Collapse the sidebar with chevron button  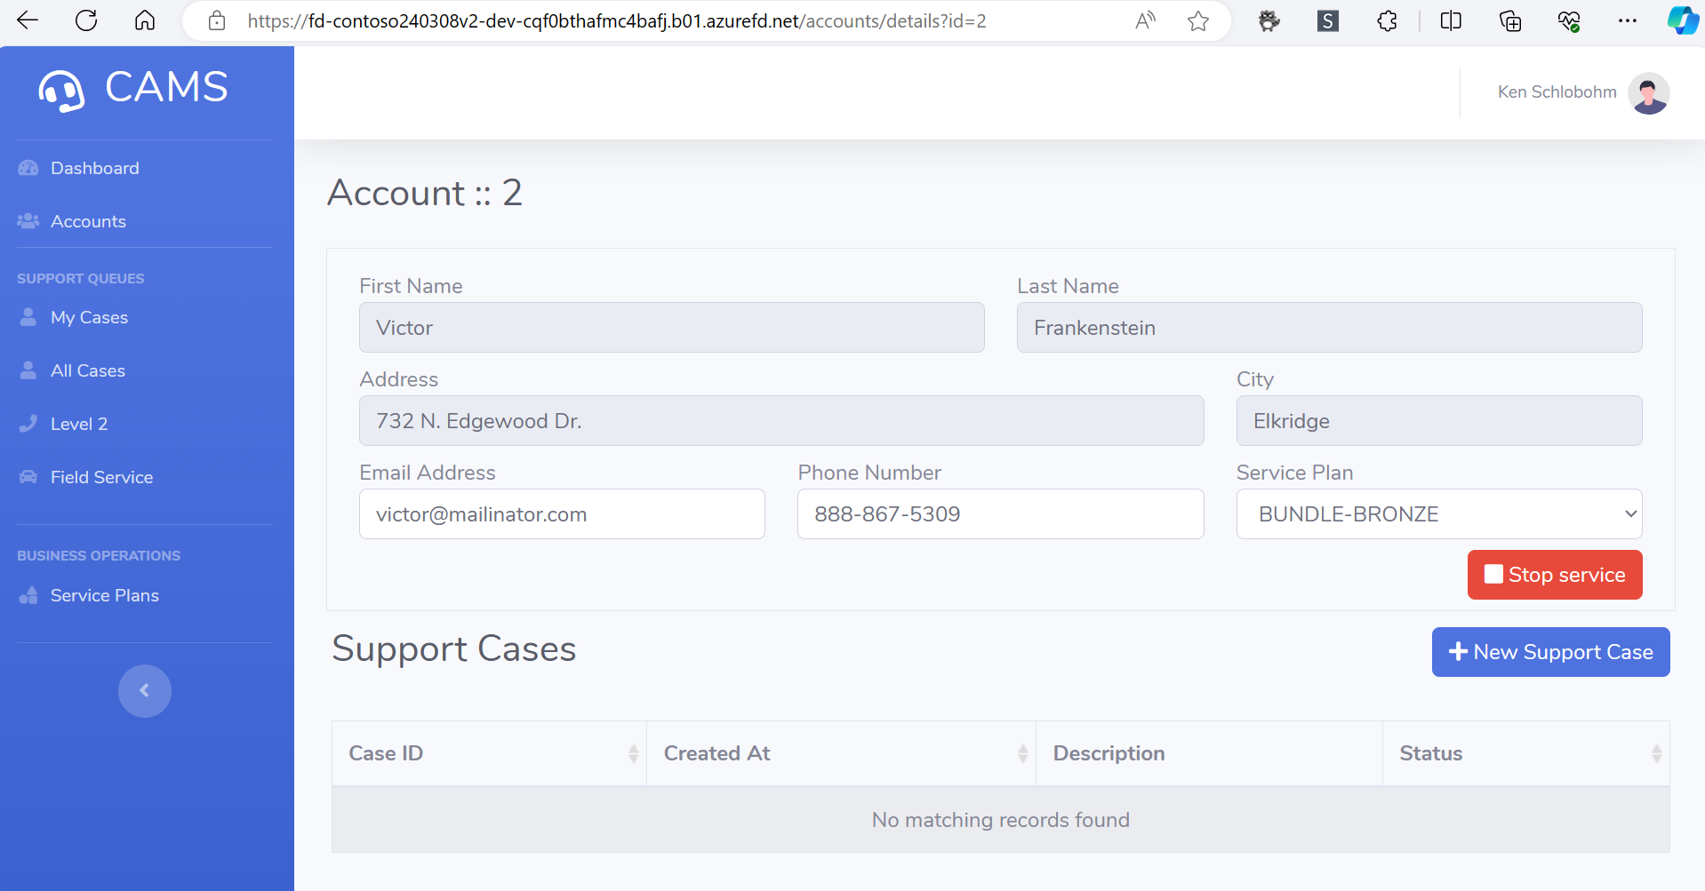145,691
